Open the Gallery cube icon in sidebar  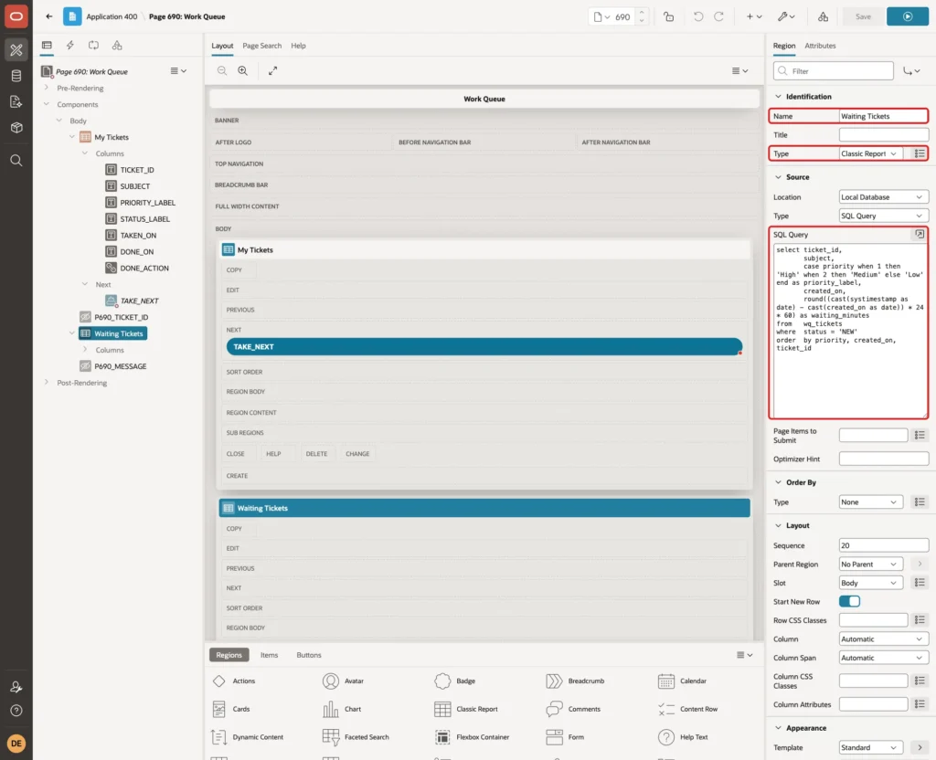click(16, 128)
